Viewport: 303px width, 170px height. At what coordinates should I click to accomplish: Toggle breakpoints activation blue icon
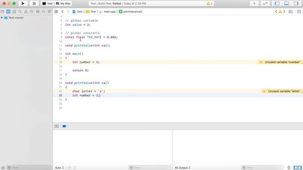coord(64,126)
